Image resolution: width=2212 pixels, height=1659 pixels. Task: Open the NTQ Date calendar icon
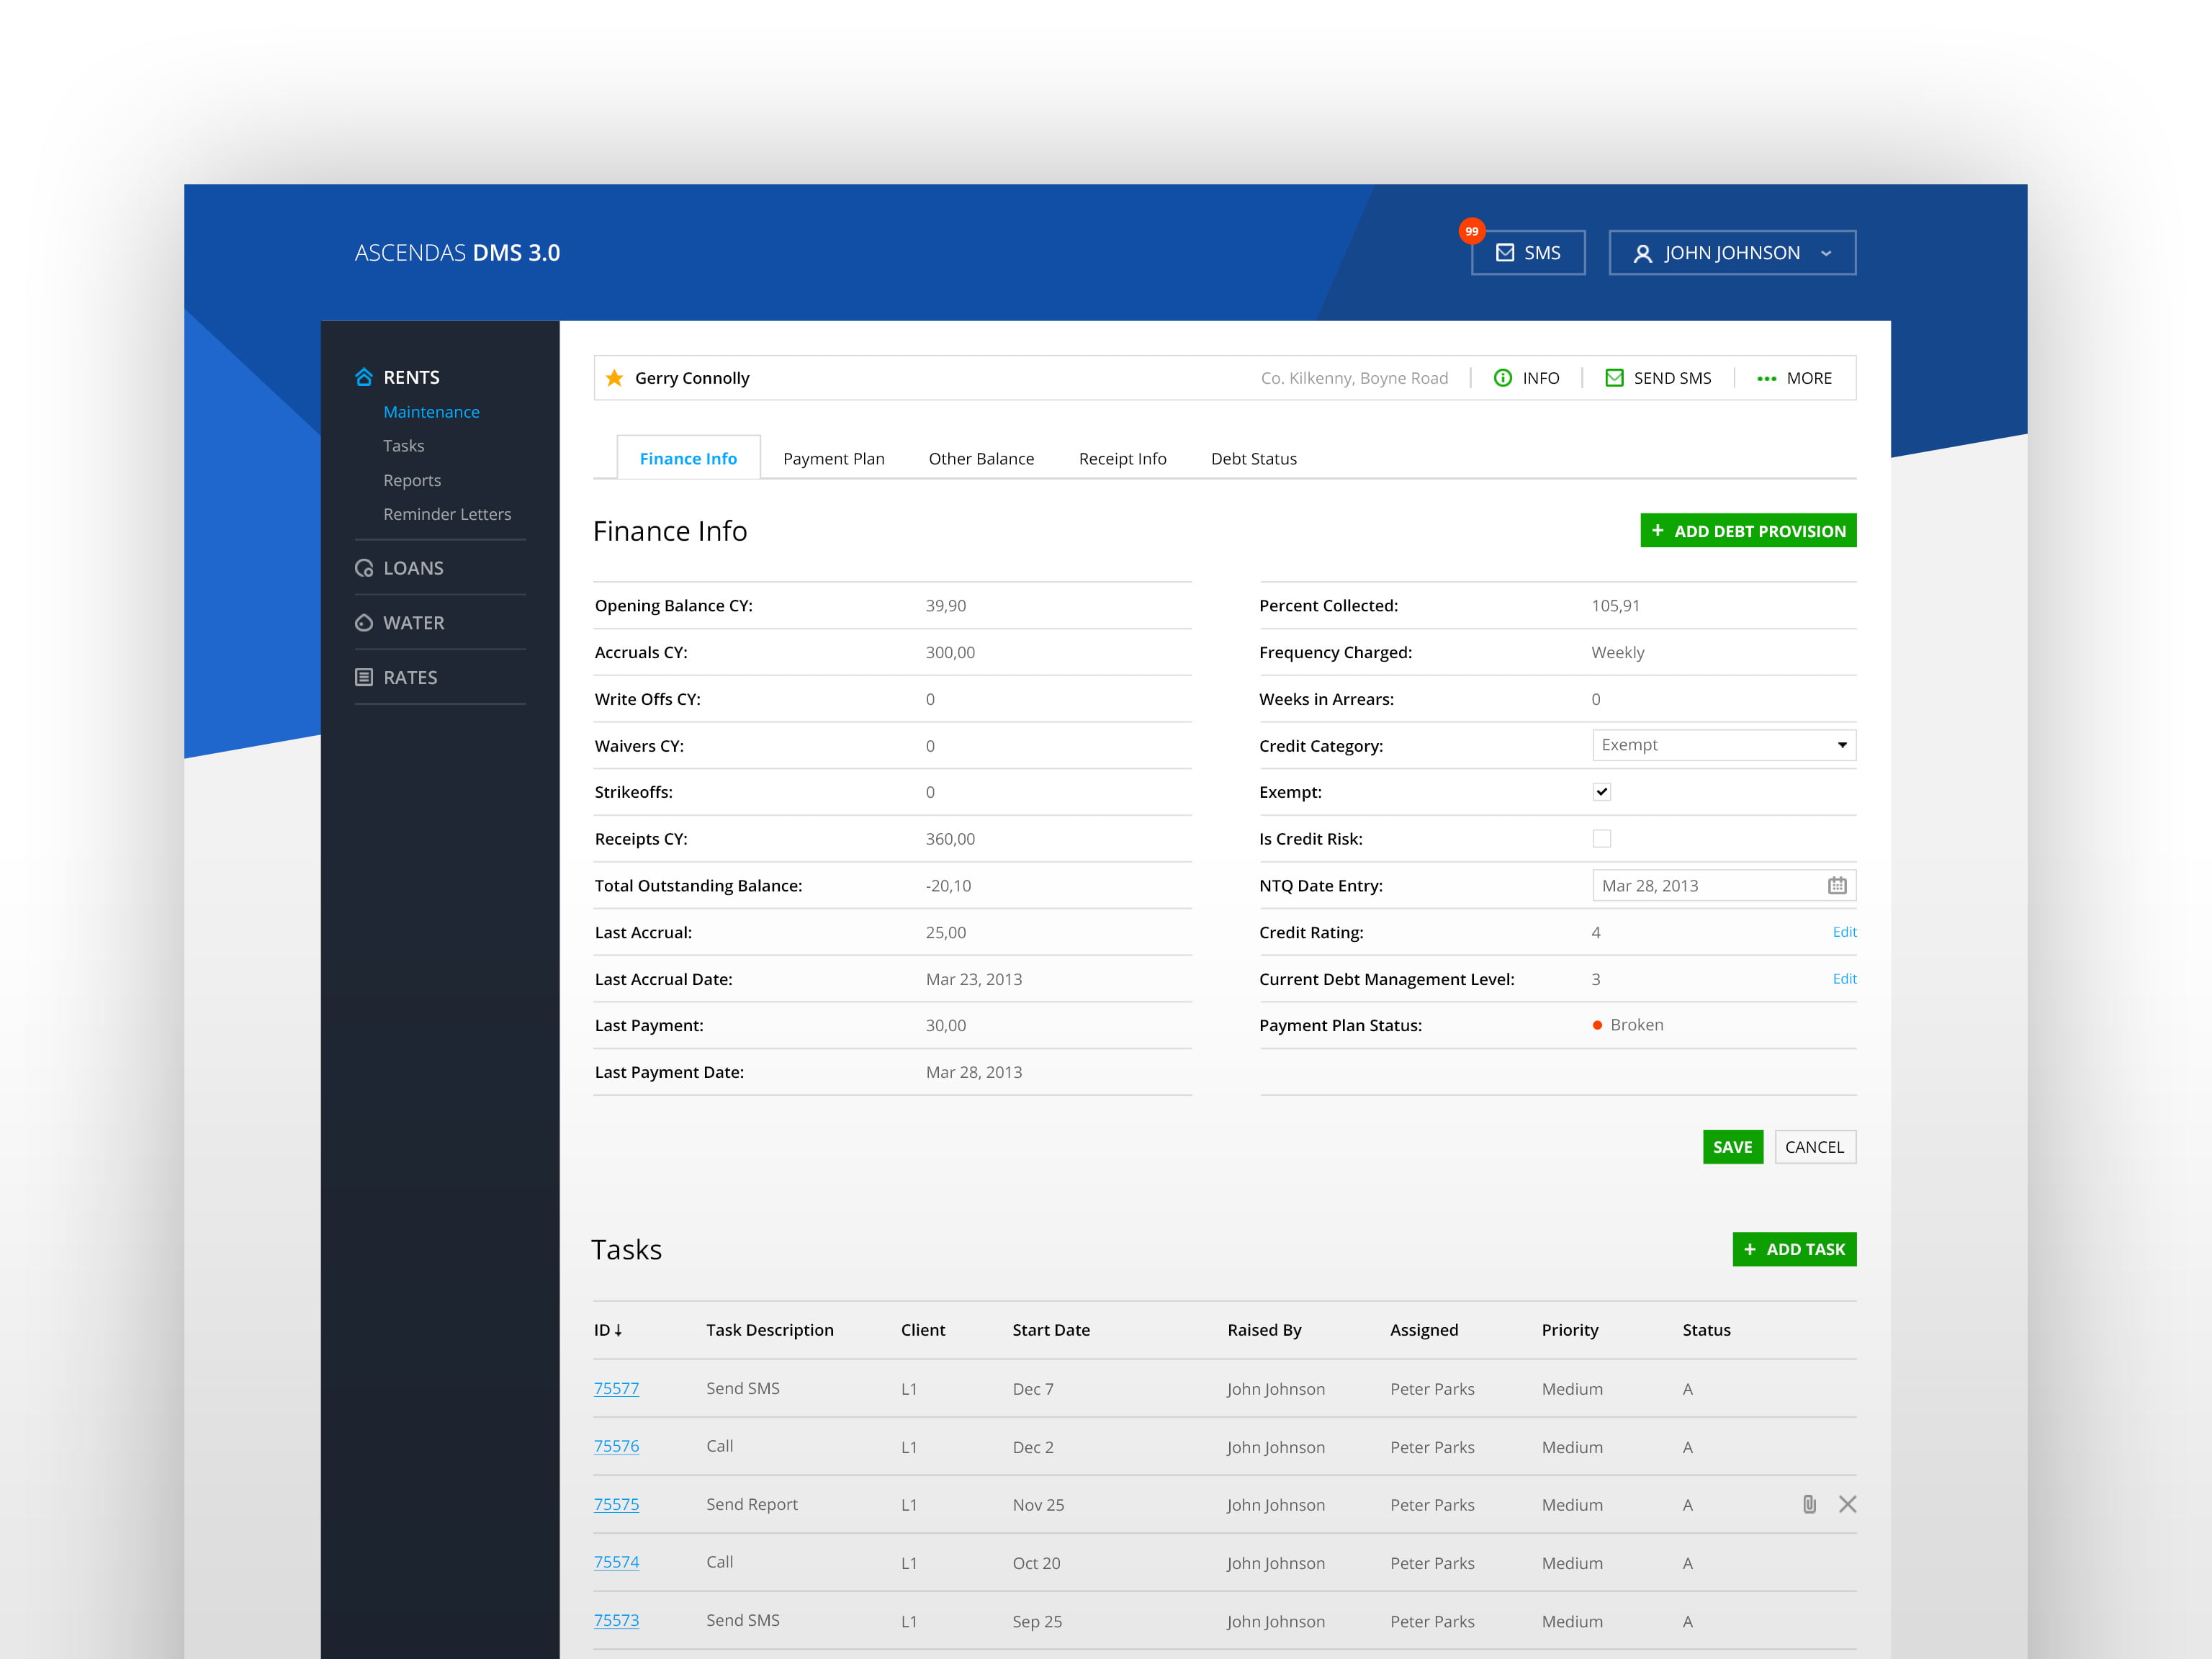1837,885
